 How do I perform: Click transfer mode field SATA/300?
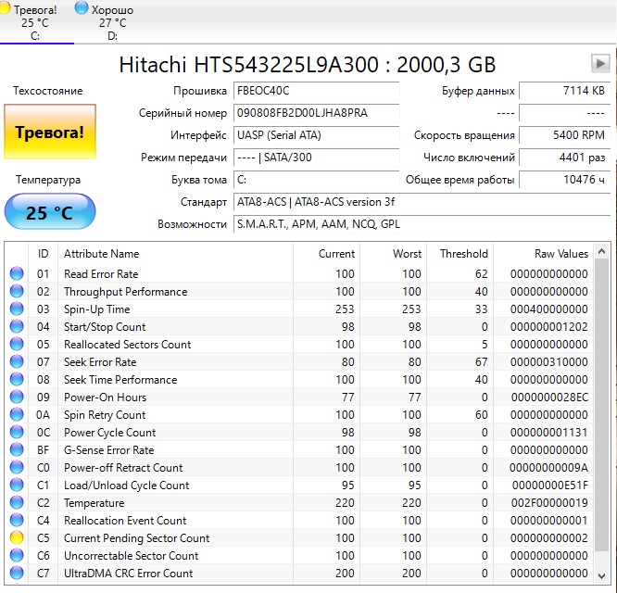(316, 158)
